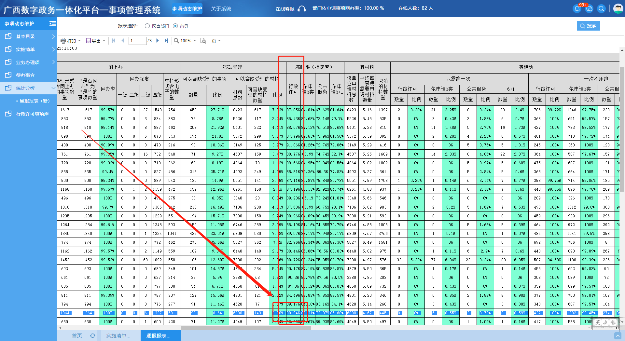Go to the next report page

click(x=158, y=41)
